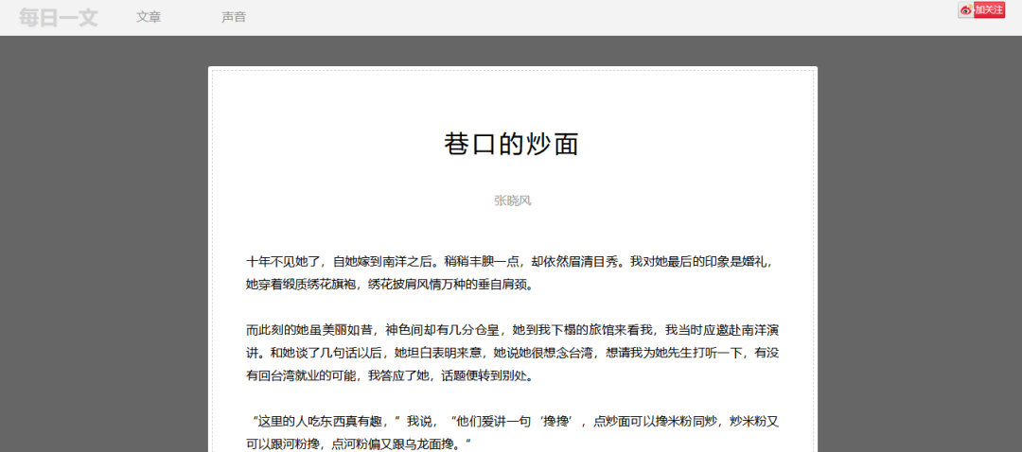Open the 文章 menu item

tap(149, 18)
